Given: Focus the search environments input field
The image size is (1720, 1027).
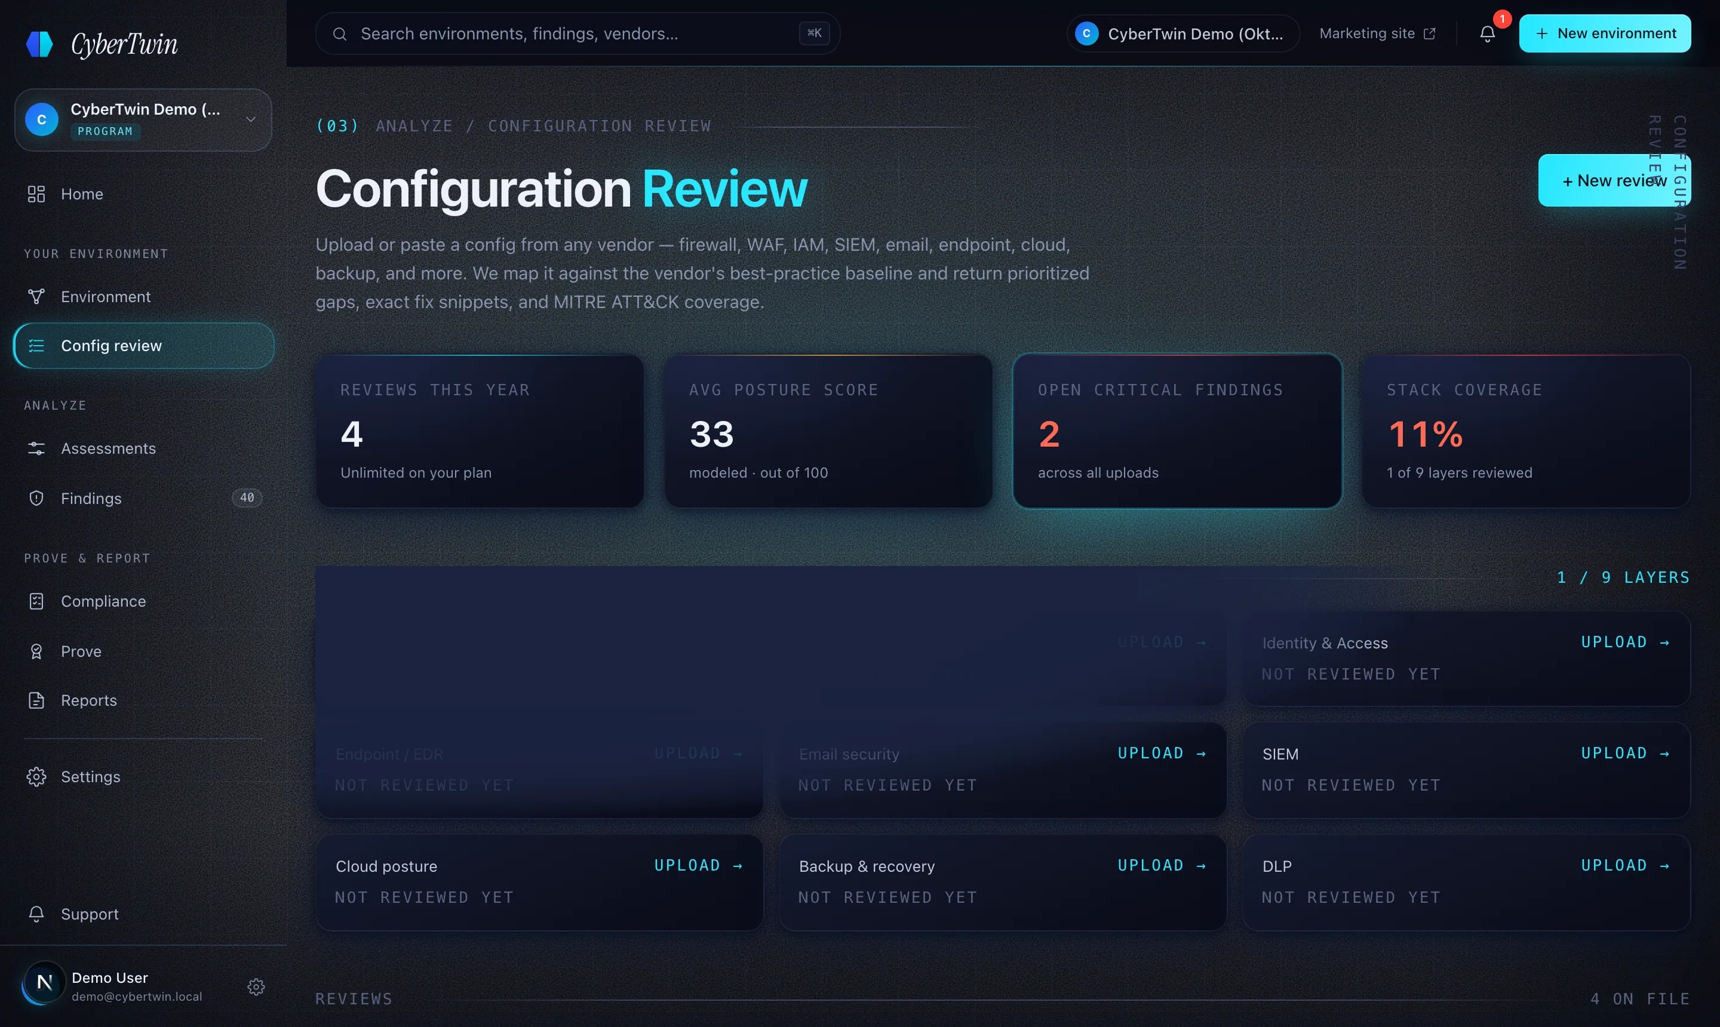Looking at the screenshot, I should [x=578, y=34].
